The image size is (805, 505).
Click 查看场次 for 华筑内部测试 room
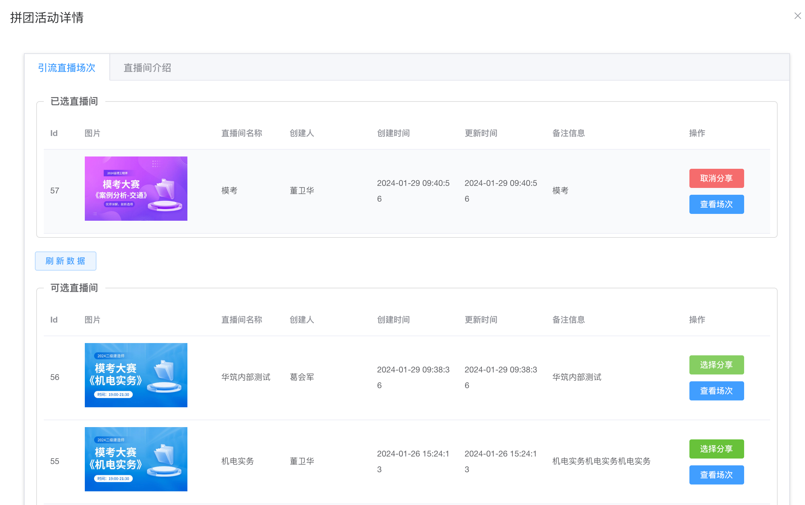pos(716,391)
